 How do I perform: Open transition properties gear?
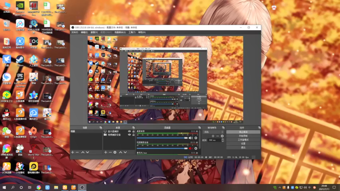pyautogui.click(x=222, y=136)
